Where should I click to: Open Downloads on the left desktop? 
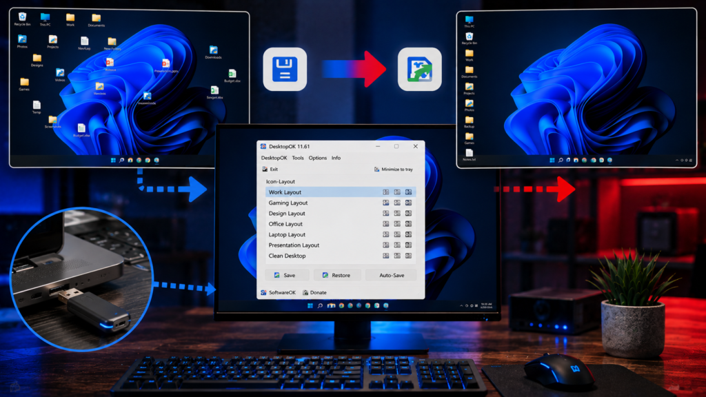click(214, 52)
